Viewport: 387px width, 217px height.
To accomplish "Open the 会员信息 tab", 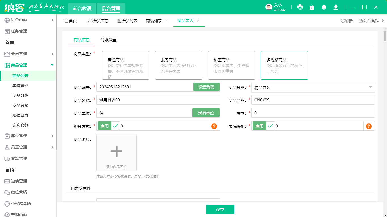I will (x=98, y=21).
